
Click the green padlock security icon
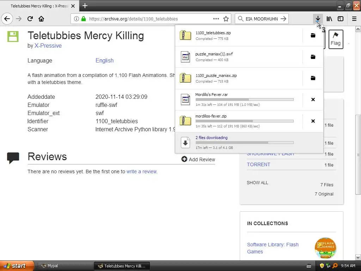coord(83,19)
